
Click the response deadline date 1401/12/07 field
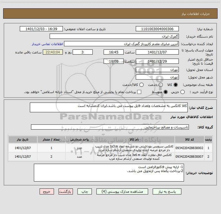pos(157,52)
